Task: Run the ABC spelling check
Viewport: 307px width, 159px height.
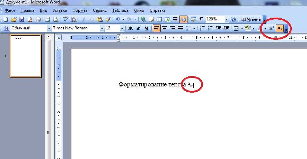Action: click(65, 19)
